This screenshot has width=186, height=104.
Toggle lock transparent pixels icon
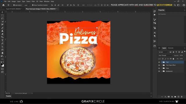(x=163, y=59)
